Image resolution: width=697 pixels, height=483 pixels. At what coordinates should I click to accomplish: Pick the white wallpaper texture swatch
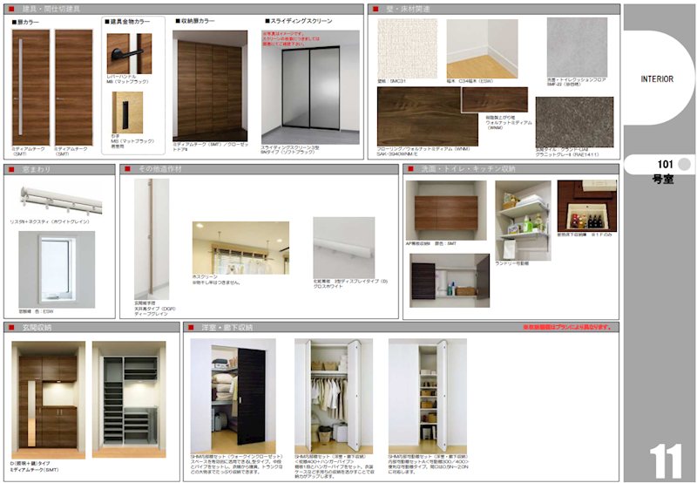pos(408,48)
